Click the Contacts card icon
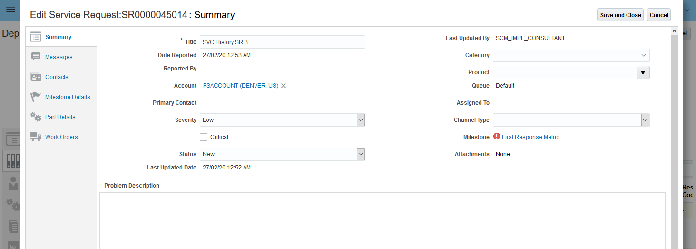Image resolution: width=696 pixels, height=249 pixels. point(36,77)
